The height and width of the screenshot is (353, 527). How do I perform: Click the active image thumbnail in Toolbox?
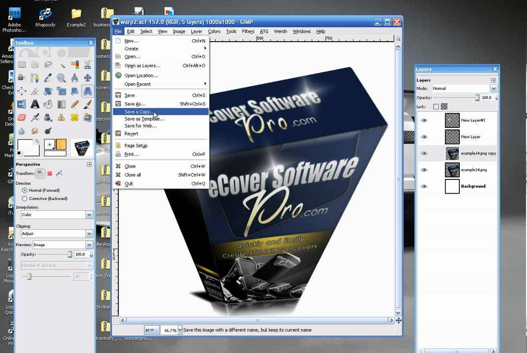[x=81, y=148]
